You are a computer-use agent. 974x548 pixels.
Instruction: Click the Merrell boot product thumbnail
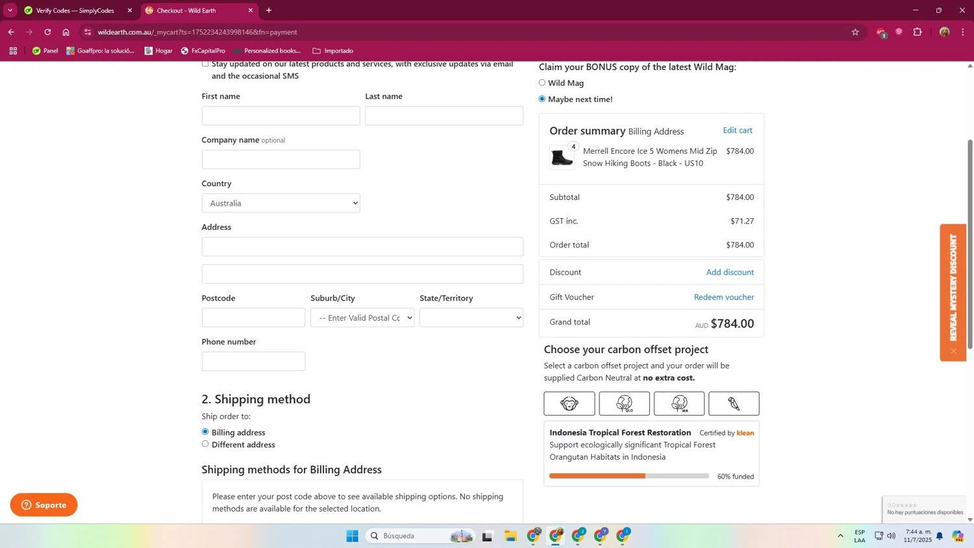[x=562, y=157]
